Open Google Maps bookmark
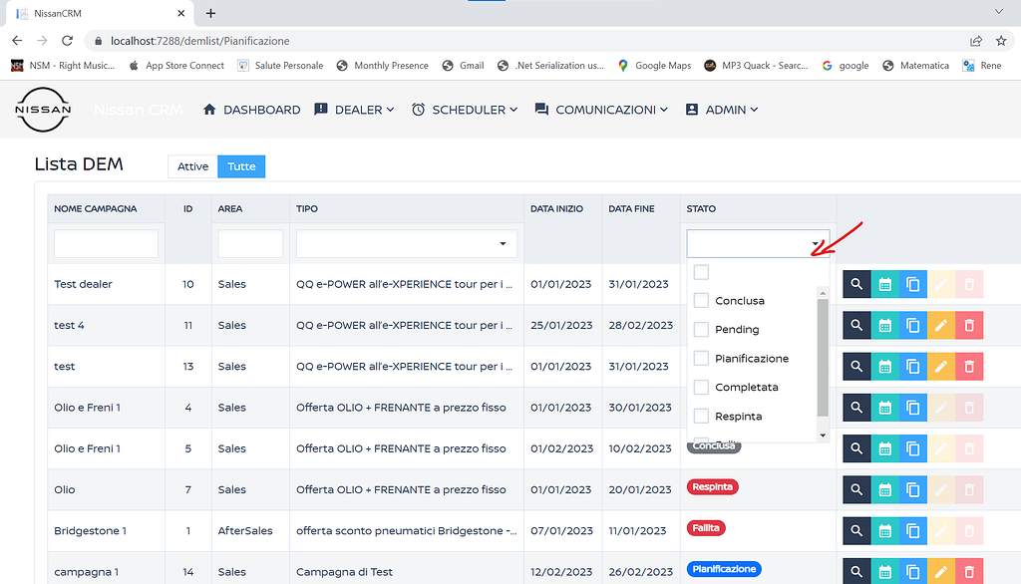The height and width of the screenshot is (584, 1021). click(654, 65)
